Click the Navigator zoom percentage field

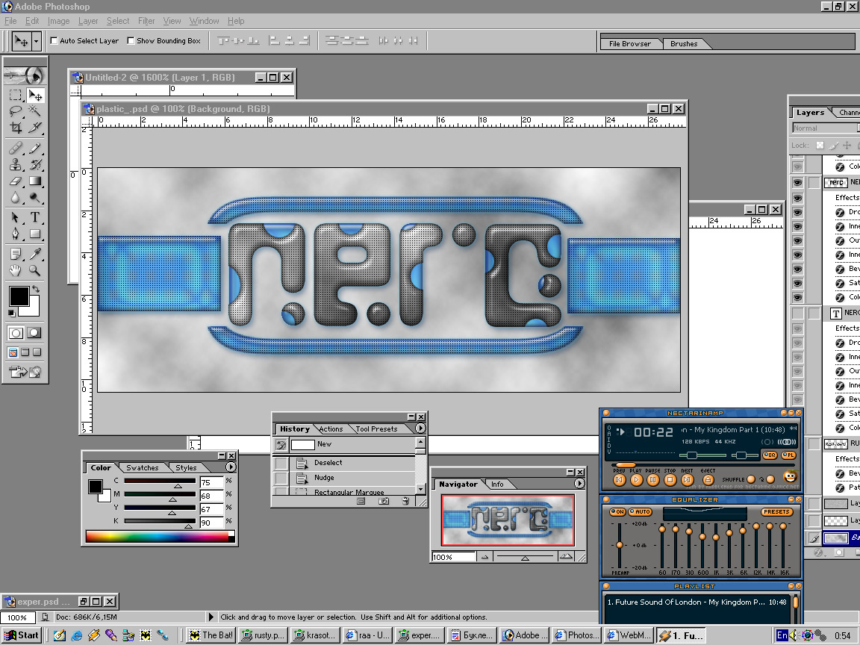coord(453,557)
